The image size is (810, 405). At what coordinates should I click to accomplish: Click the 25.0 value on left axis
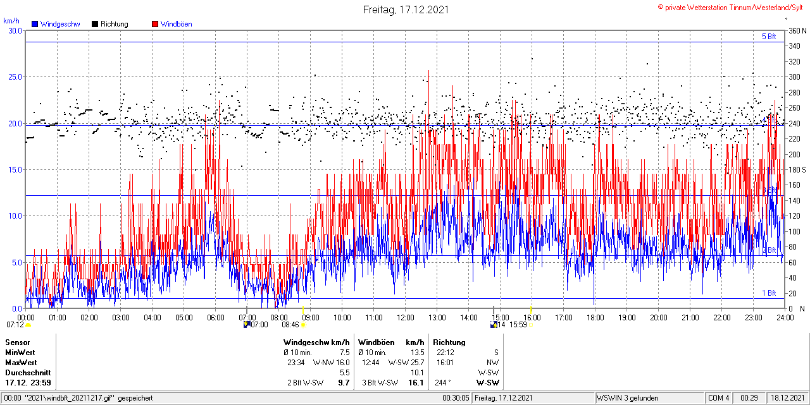click(14, 76)
